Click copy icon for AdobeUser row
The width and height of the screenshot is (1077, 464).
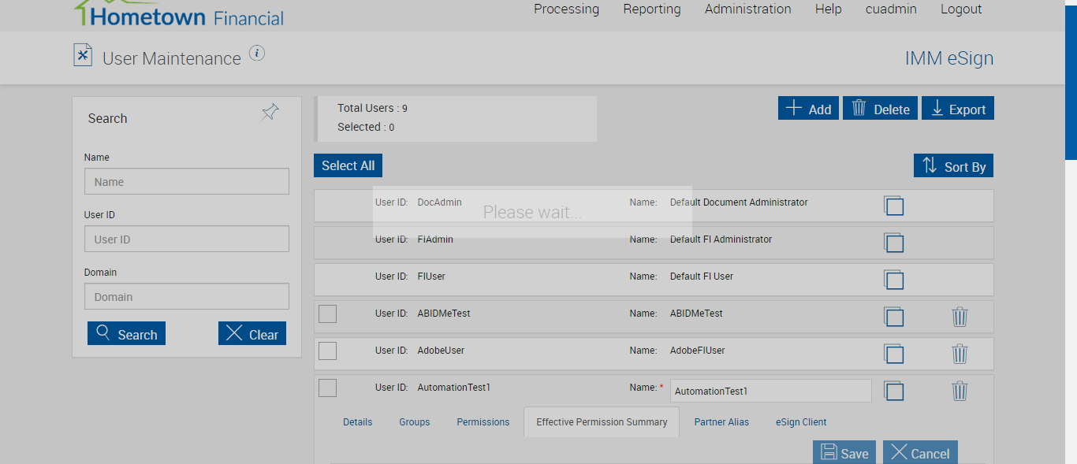point(893,354)
